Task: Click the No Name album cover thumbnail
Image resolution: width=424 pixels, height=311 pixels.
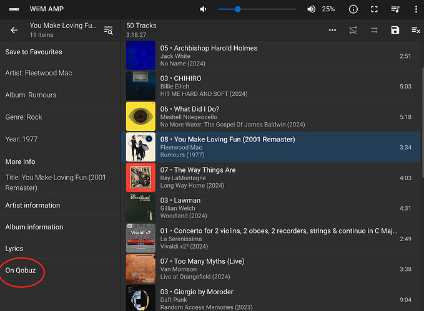Action: tap(141, 55)
